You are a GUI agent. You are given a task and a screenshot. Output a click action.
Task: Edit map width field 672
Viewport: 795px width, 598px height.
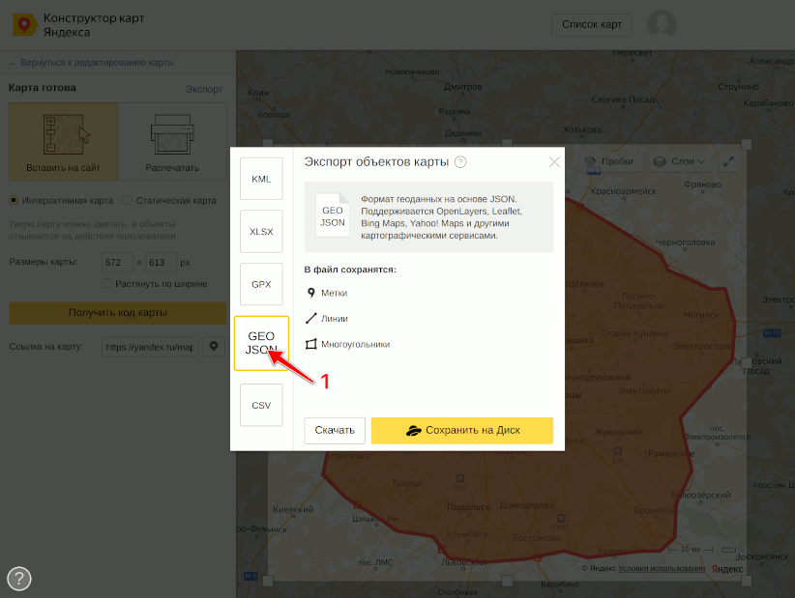[117, 263]
